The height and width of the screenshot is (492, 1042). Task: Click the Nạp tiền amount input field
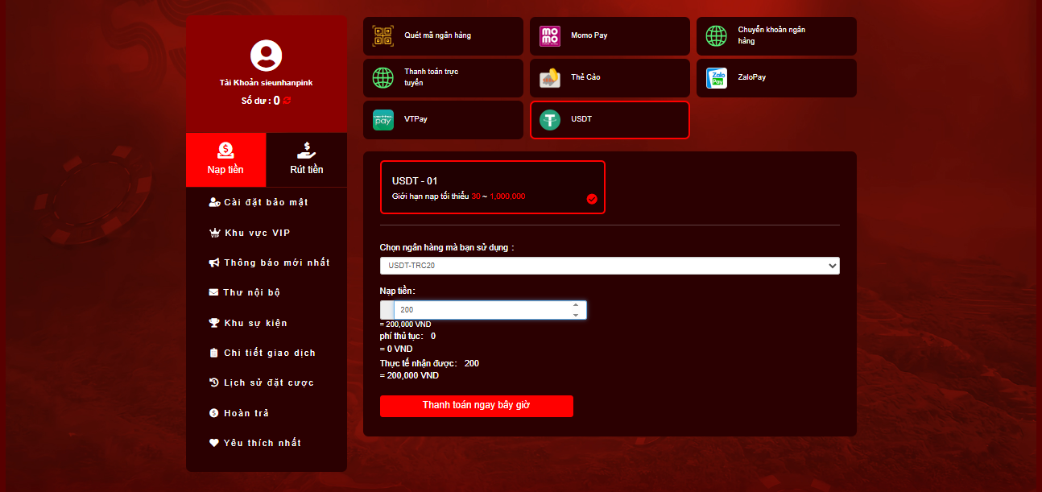coord(482,310)
